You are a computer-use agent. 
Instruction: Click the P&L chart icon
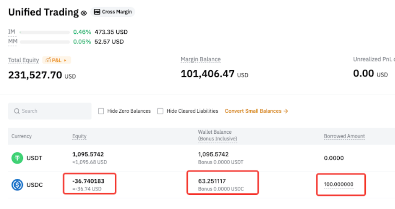48,60
